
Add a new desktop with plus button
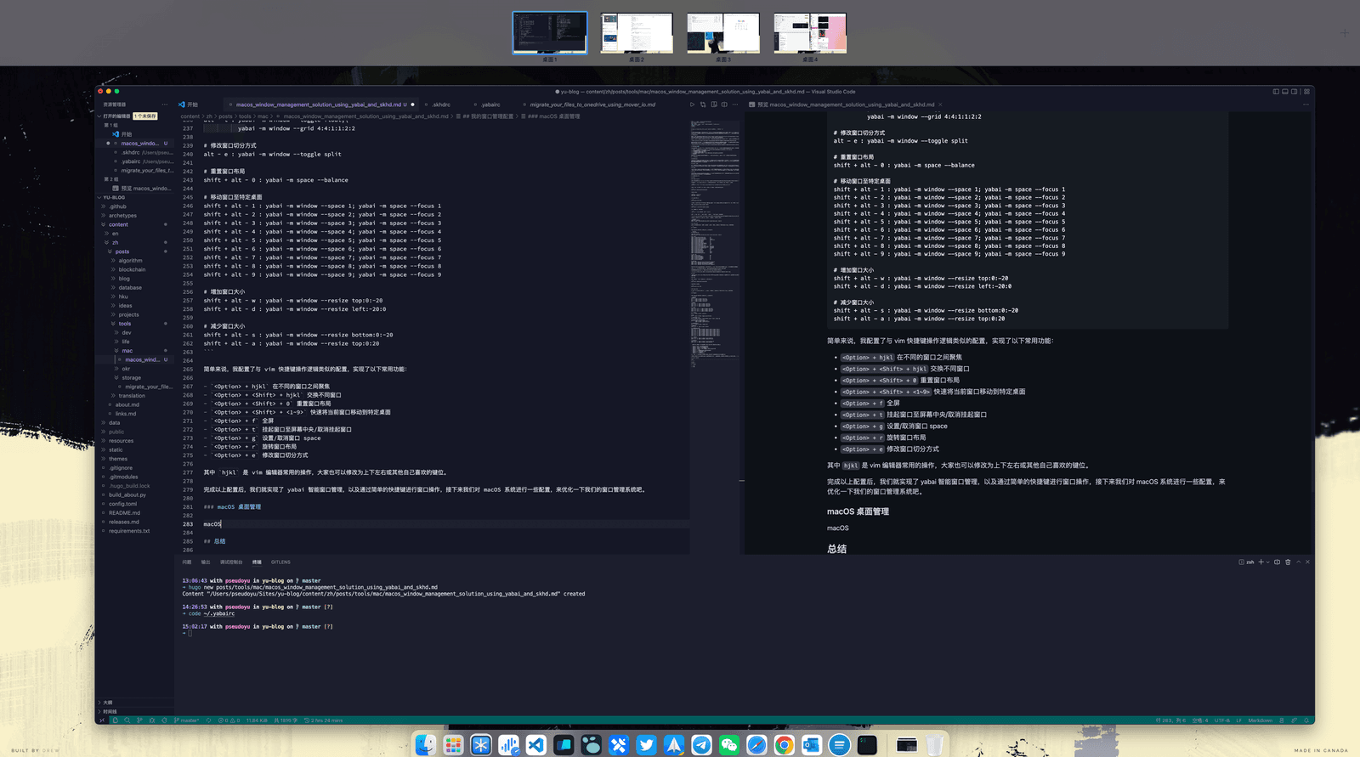point(1345,34)
